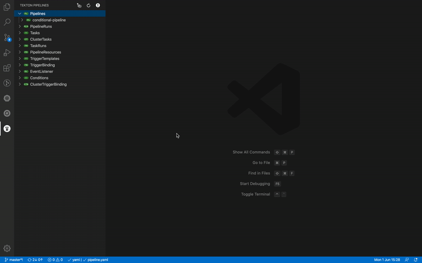The width and height of the screenshot is (422, 263).
Task: Select conditional-pipeline in the tree
Action: point(49,20)
